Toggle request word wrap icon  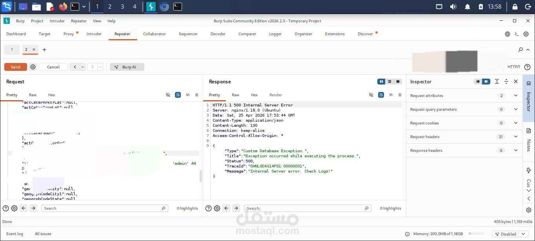tap(178, 95)
